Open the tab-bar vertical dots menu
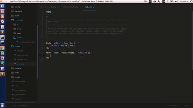Viewport: 193px width, 108px height. click(x=191, y=7)
